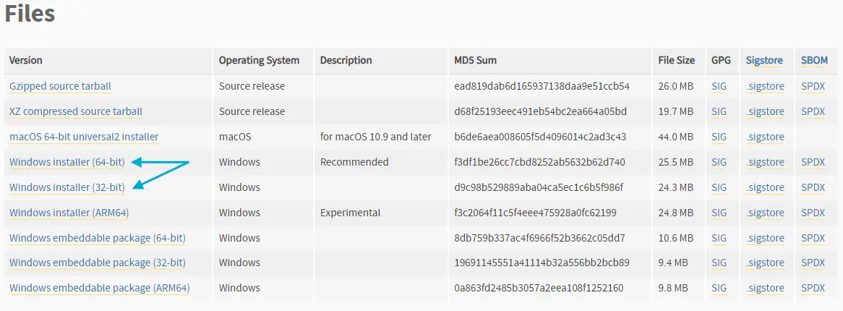843x311 pixels.
Task: Open the Gzipped source tarball download link
Action: 60,86
